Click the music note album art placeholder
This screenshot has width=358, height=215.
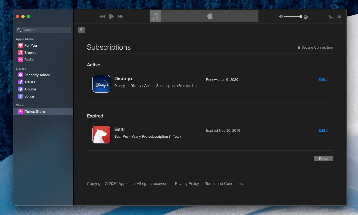tap(155, 16)
